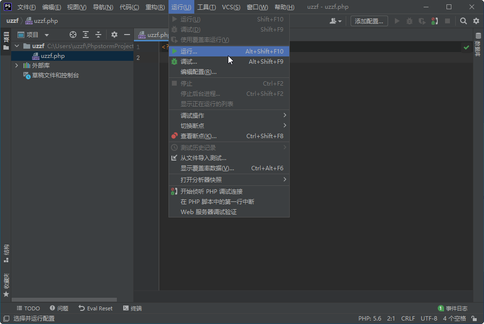Open Eval Reset tool window
The width and height of the screenshot is (484, 324).
[95, 308]
